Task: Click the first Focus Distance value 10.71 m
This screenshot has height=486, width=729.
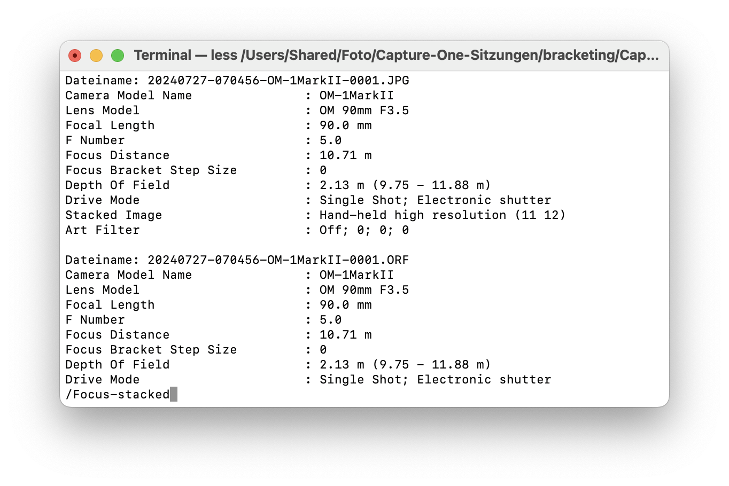Action: point(346,155)
